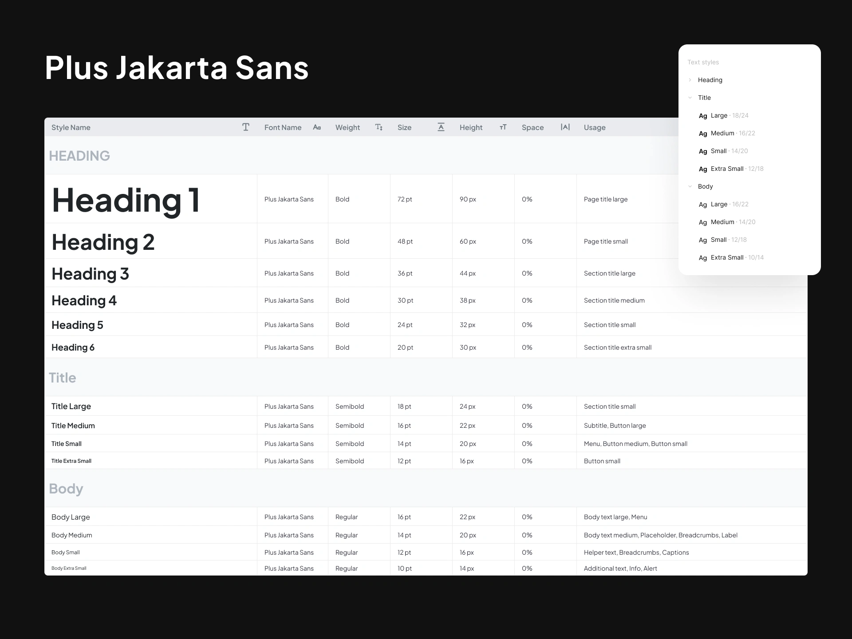Screen dimensions: 852x639
Task: Click the Ag icon for Title Extra Small 12/18
Action: click(x=703, y=169)
